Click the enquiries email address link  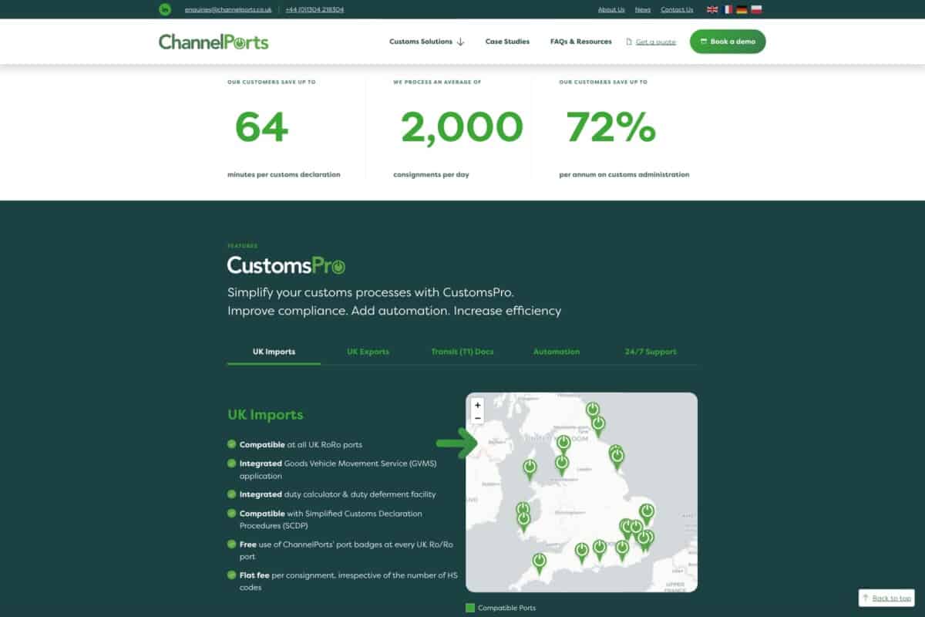click(x=228, y=9)
